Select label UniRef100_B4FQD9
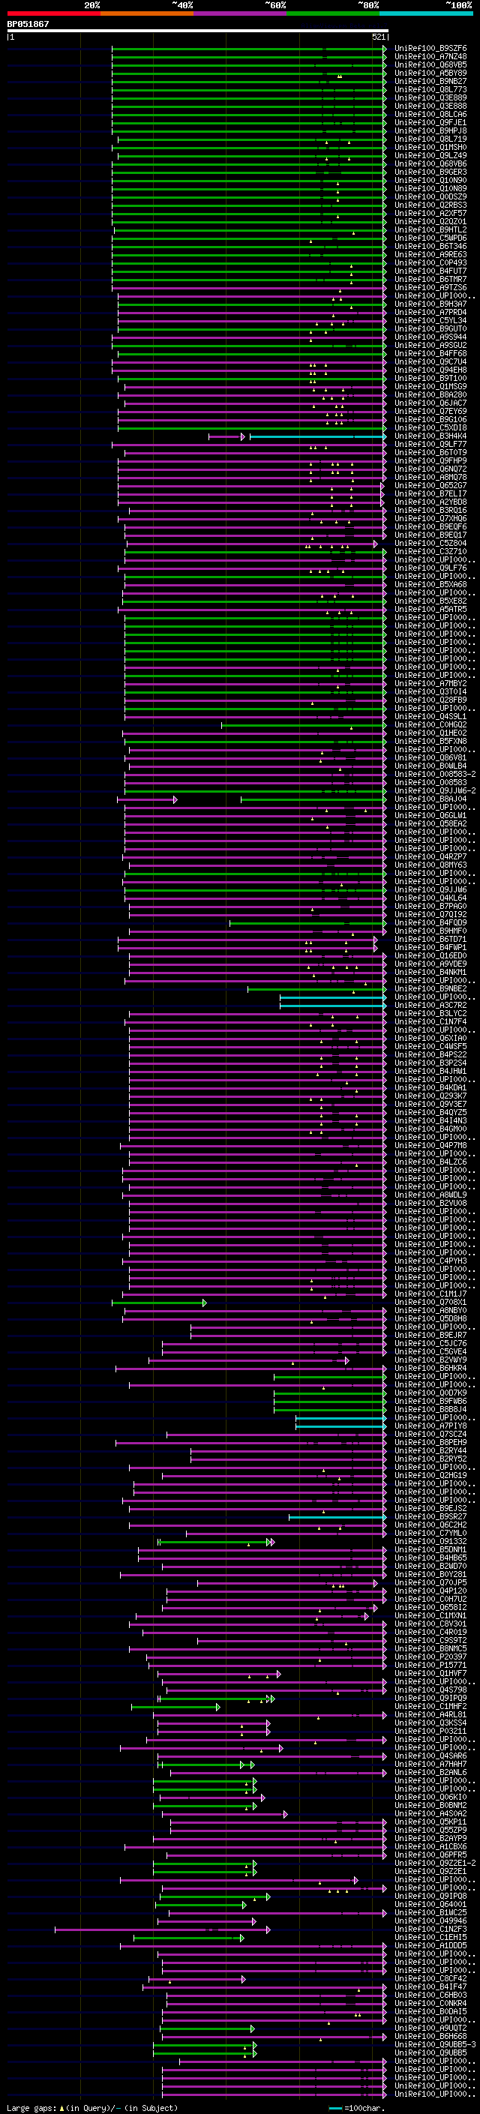The image size is (480, 2114). click(430, 922)
